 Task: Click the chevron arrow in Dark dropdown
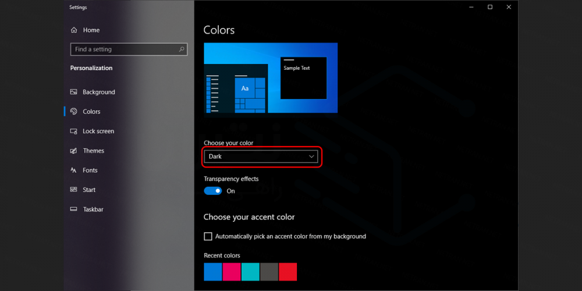[x=311, y=157]
